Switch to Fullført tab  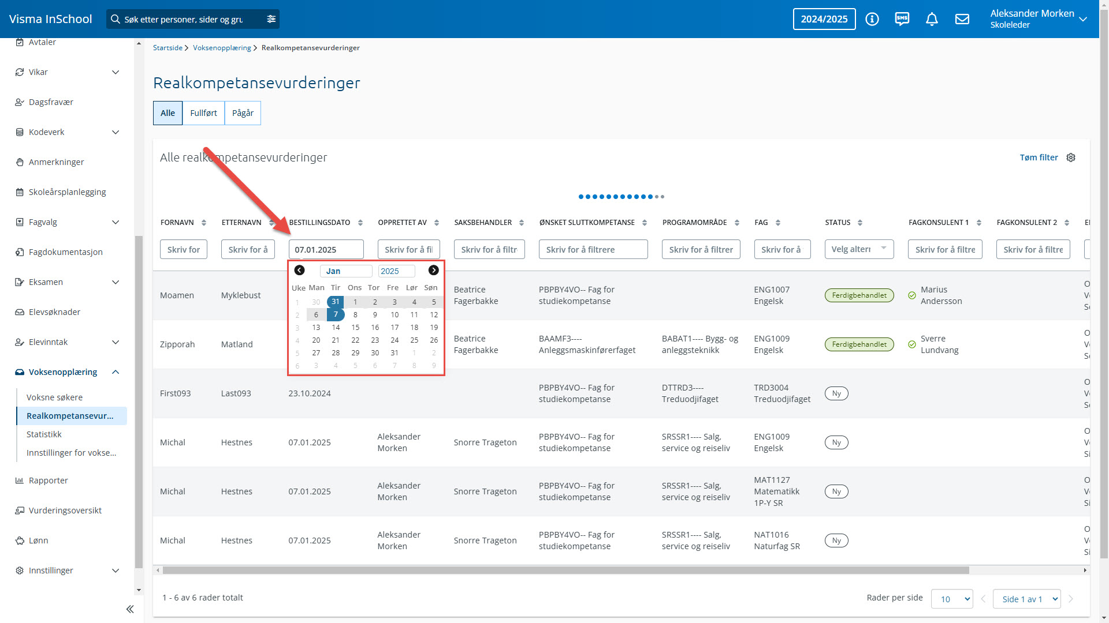[203, 113]
